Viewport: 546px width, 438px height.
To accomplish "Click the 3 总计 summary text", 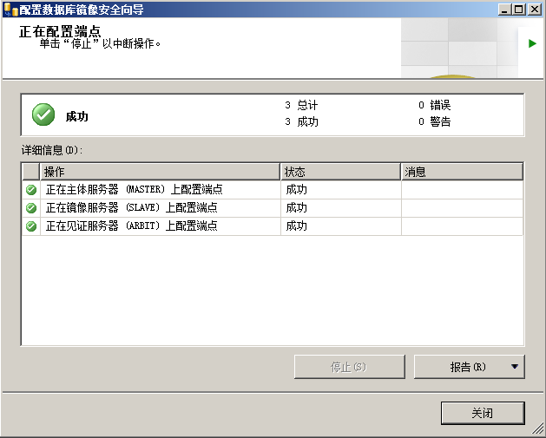I will (x=301, y=105).
